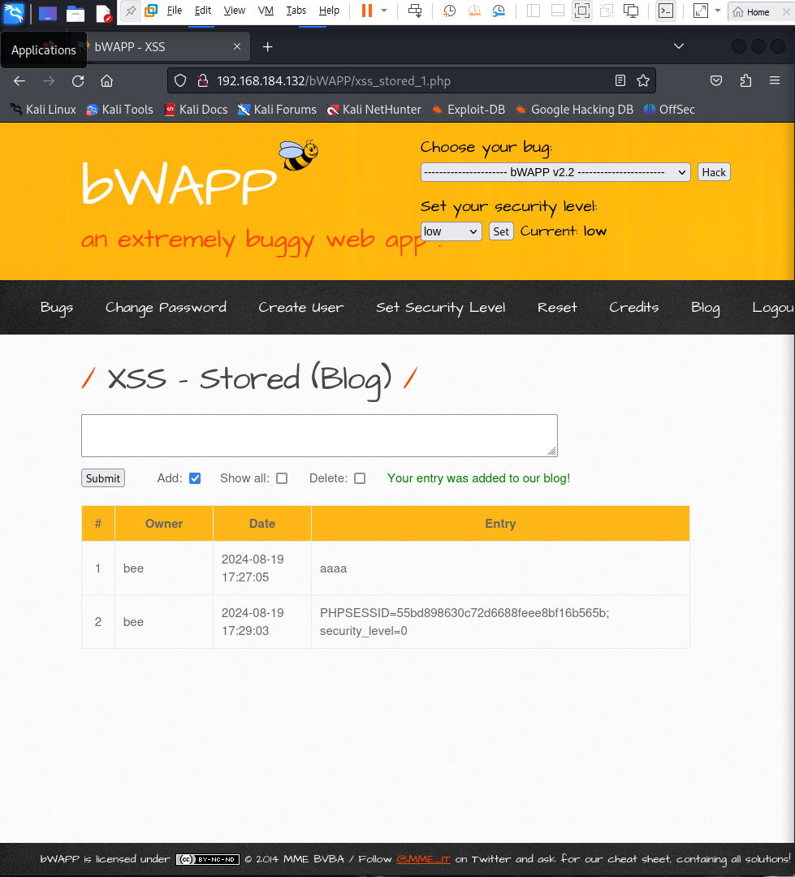The image size is (795, 877).
Task: Go to the Firefox home page icon
Action: coord(107,81)
